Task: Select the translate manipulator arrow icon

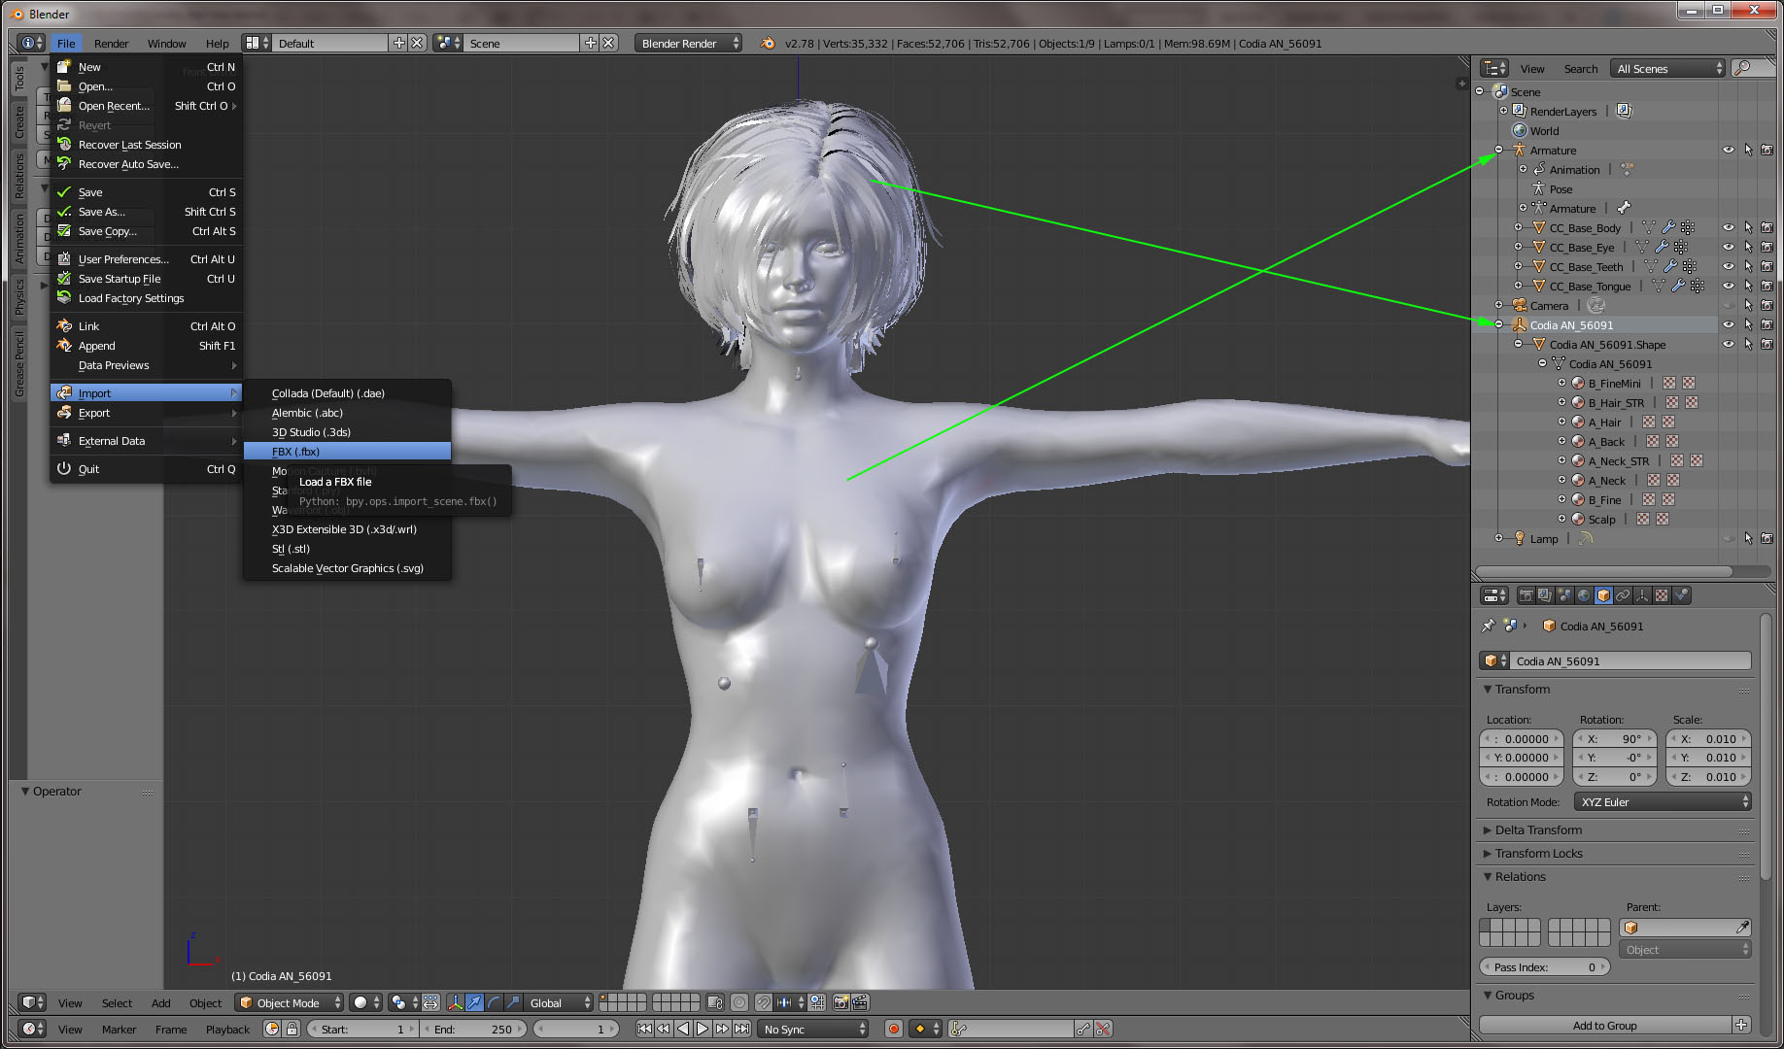Action: coord(474,1002)
